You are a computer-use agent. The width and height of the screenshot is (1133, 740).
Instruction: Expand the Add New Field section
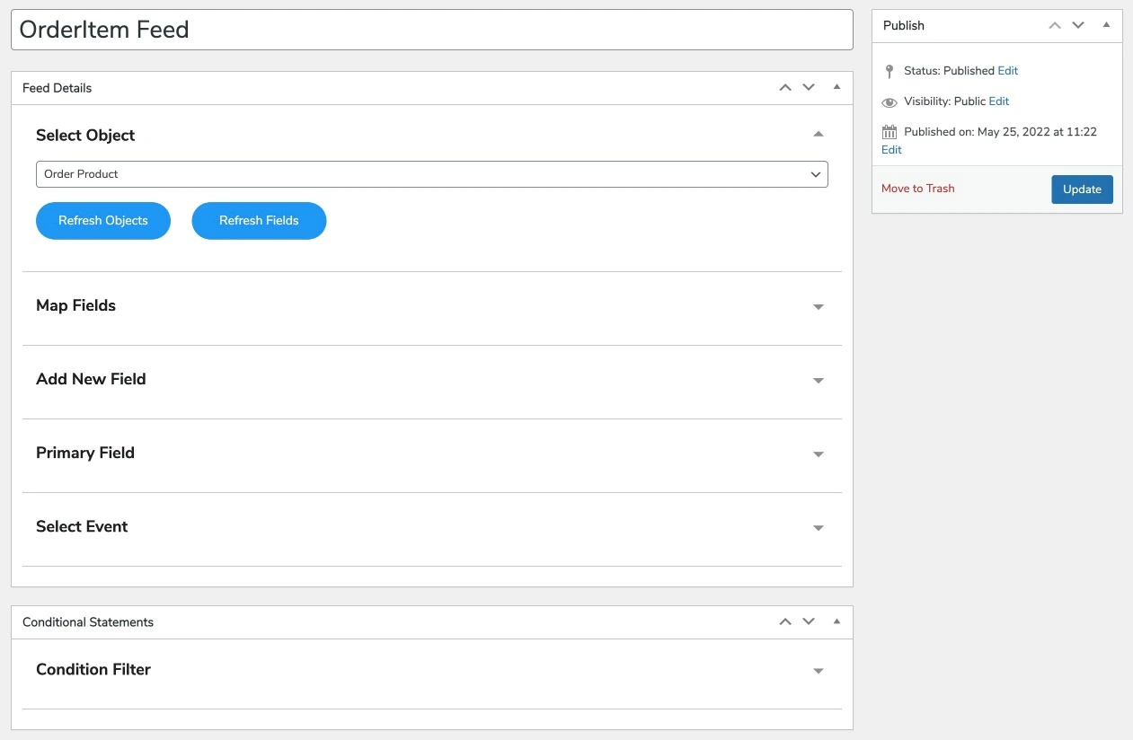818,381
